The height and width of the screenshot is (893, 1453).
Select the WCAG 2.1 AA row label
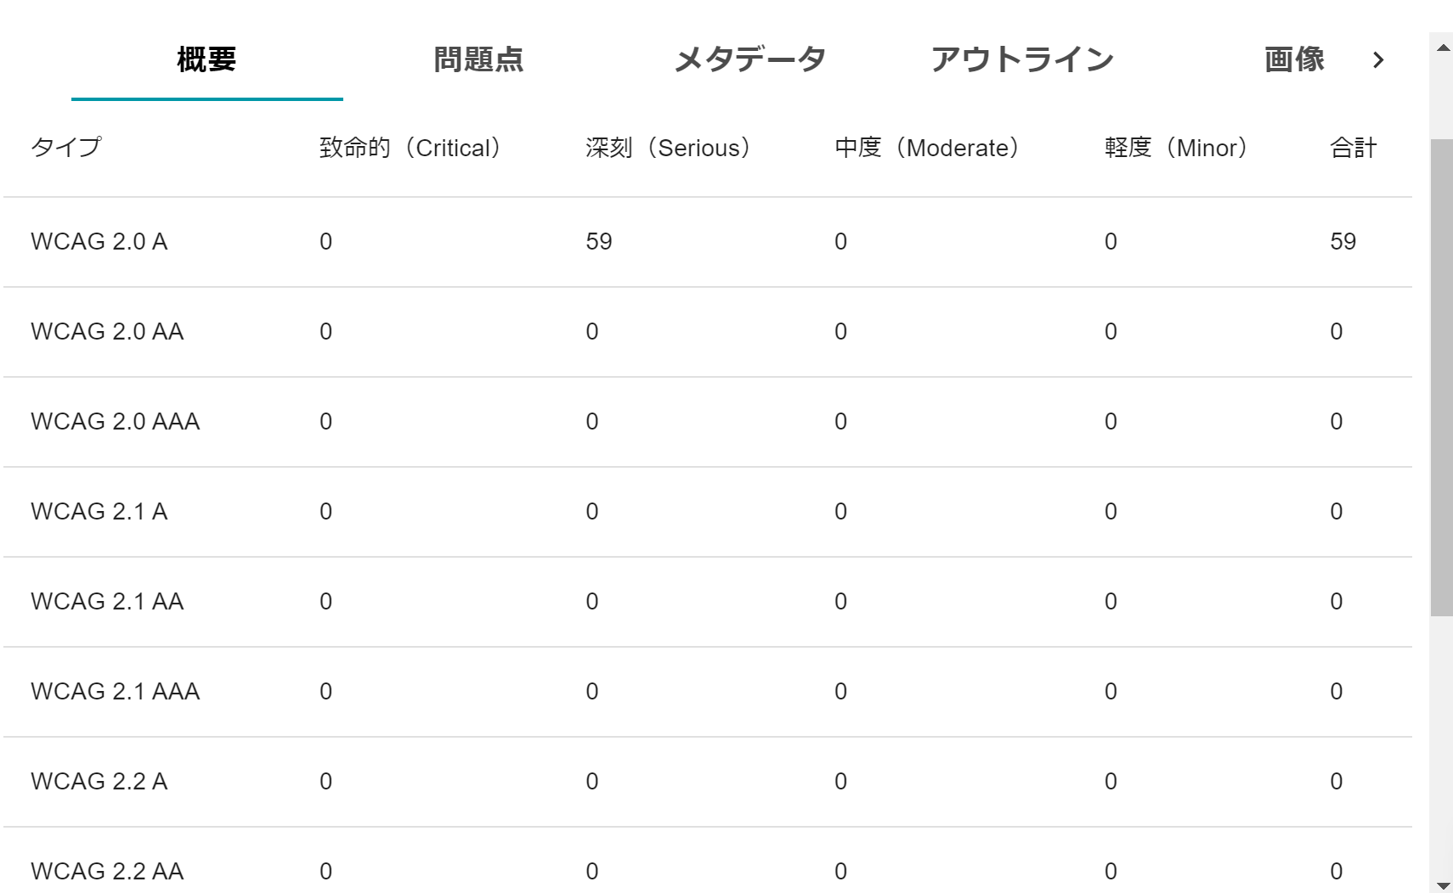click(107, 602)
